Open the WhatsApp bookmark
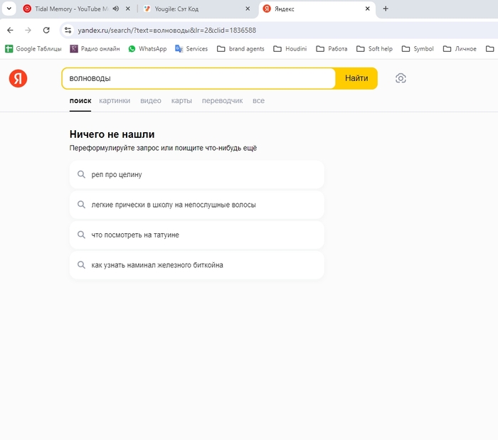This screenshot has width=498, height=440. tap(147, 49)
